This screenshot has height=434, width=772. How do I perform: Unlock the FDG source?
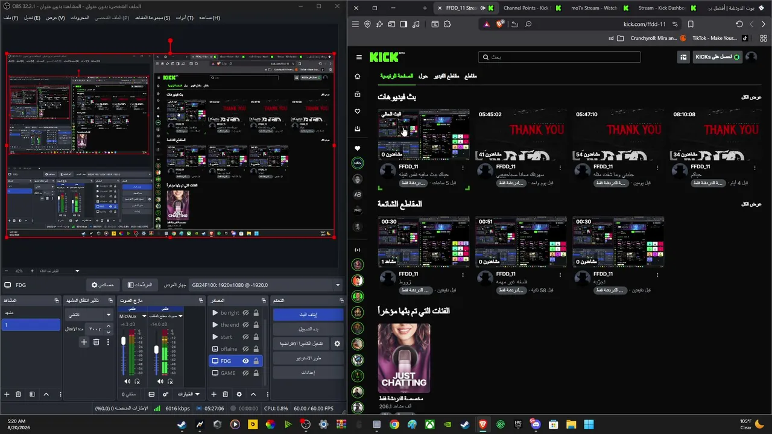pos(256,361)
